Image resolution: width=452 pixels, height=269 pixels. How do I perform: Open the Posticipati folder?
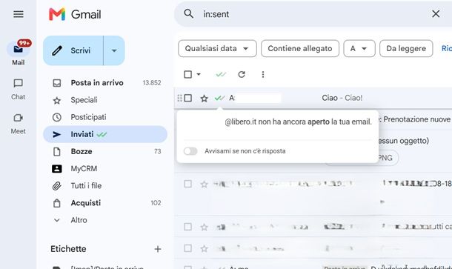(105, 117)
